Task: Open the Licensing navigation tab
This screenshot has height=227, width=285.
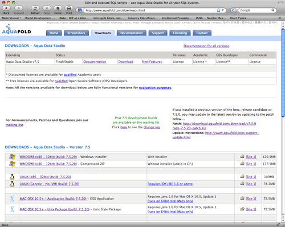Action: [180, 33]
